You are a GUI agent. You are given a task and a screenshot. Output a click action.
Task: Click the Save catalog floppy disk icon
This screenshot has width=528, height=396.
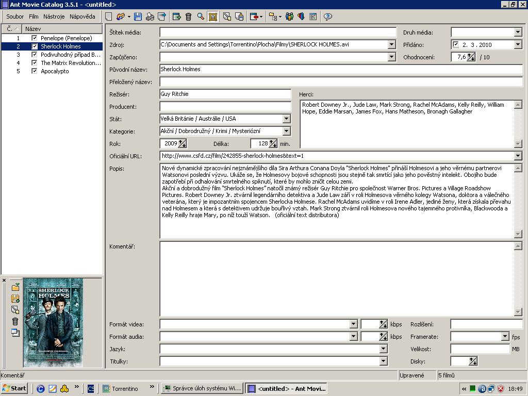coord(138,17)
